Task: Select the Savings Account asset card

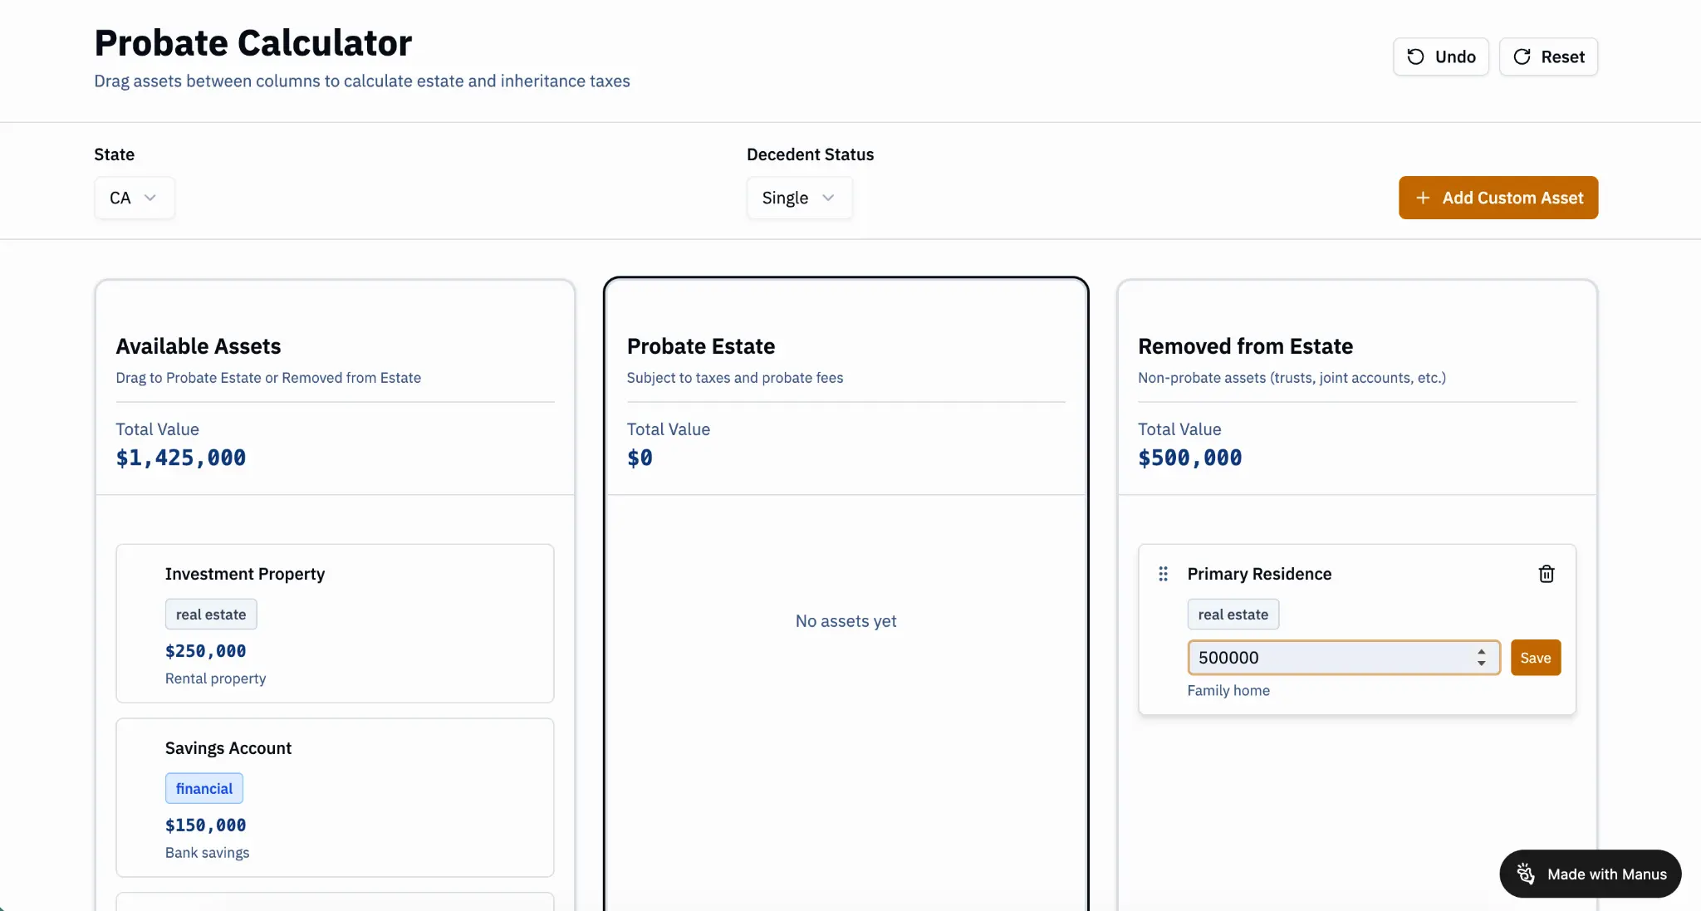Action: pos(335,797)
